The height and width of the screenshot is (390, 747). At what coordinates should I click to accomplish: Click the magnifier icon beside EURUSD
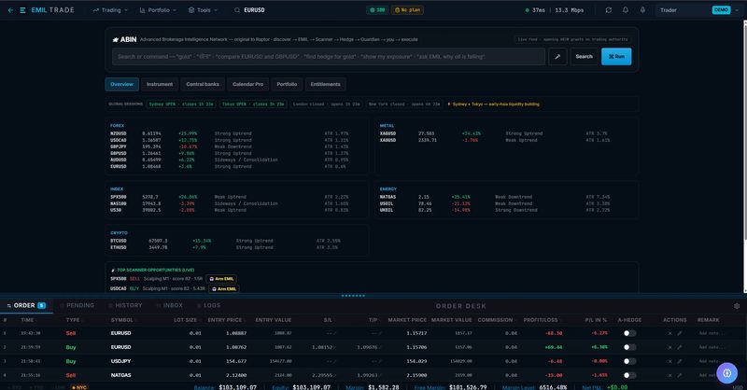237,10
